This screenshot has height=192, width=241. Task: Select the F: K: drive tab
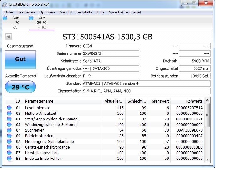coord(42,23)
